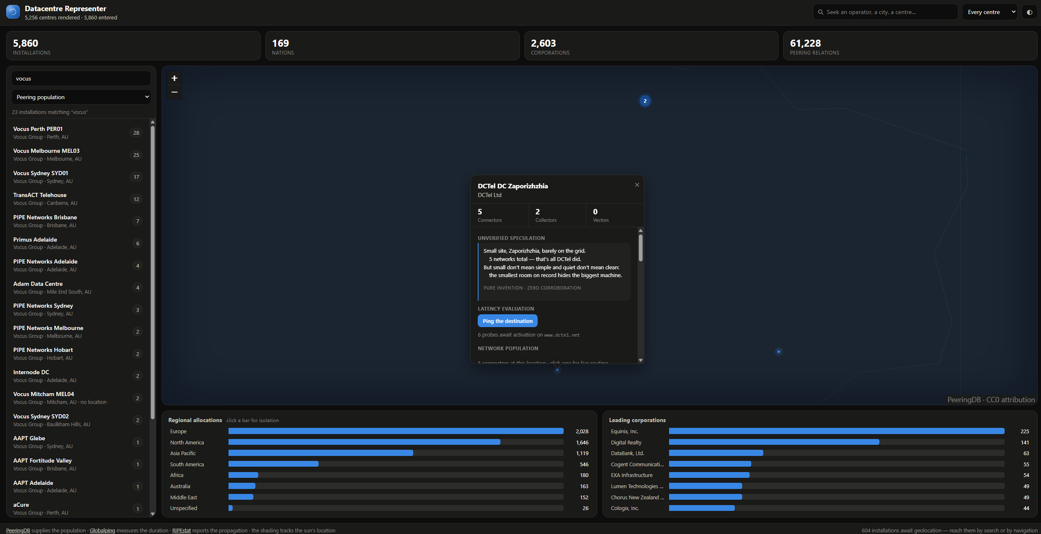This screenshot has height=534, width=1041.
Task: Click the Lumen Technologies corporation row
Action: (820, 486)
